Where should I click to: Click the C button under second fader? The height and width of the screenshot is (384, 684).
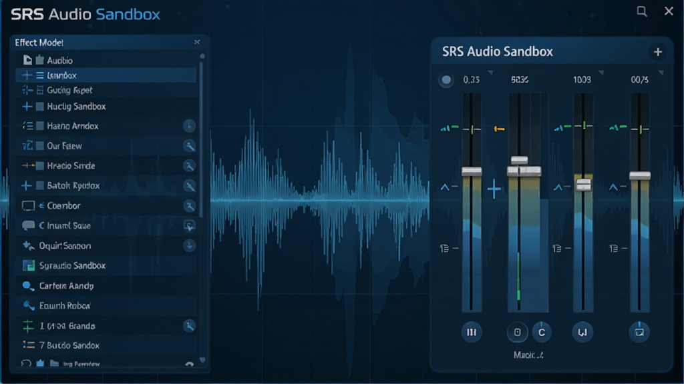542,332
